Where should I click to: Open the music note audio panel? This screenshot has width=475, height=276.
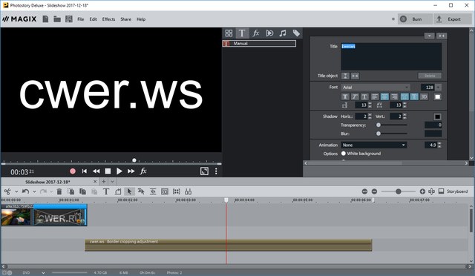coord(283,33)
